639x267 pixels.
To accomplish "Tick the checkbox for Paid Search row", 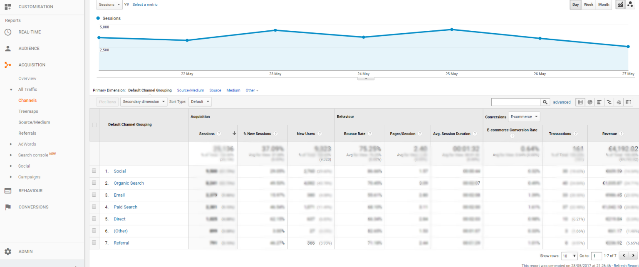I will tap(94, 207).
